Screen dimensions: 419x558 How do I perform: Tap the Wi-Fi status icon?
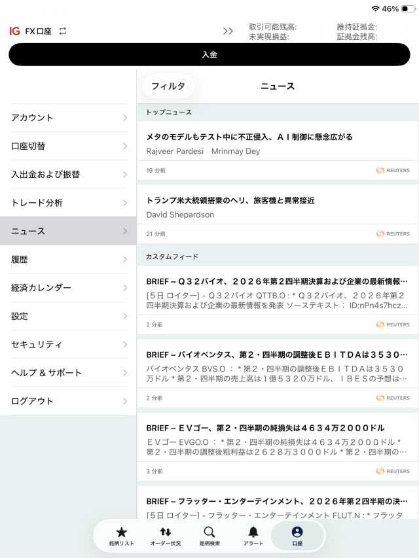click(x=375, y=9)
